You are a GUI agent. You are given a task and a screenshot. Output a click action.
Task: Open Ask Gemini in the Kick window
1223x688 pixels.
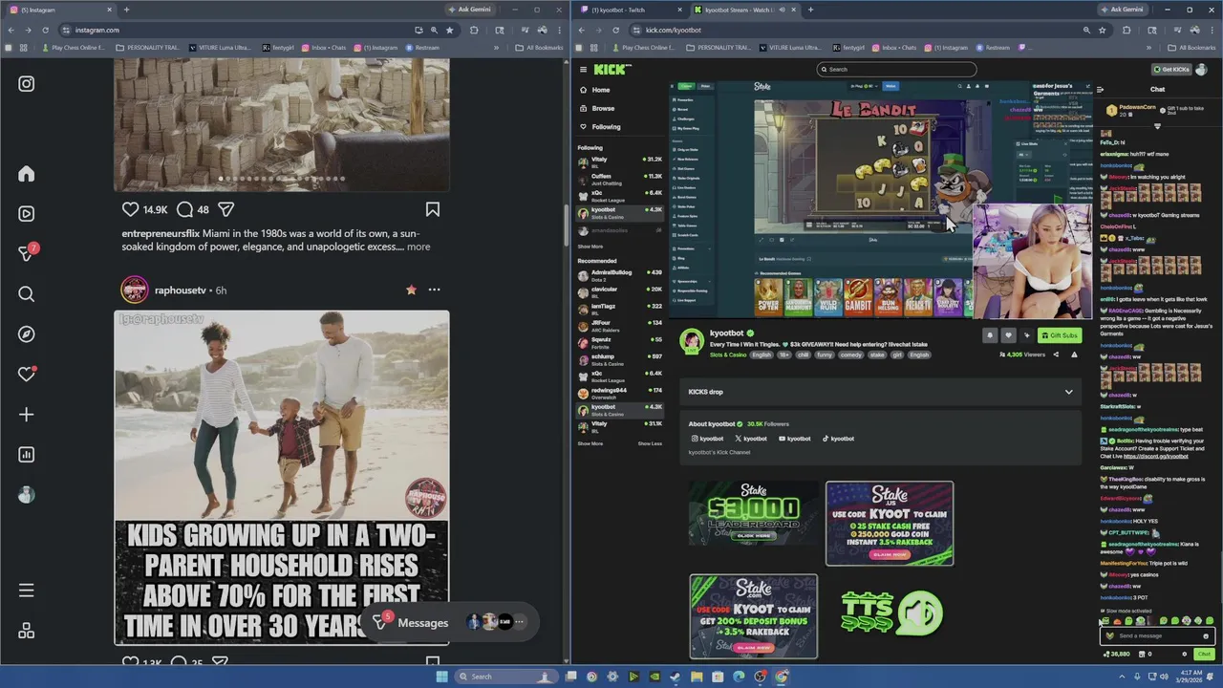click(x=1122, y=10)
